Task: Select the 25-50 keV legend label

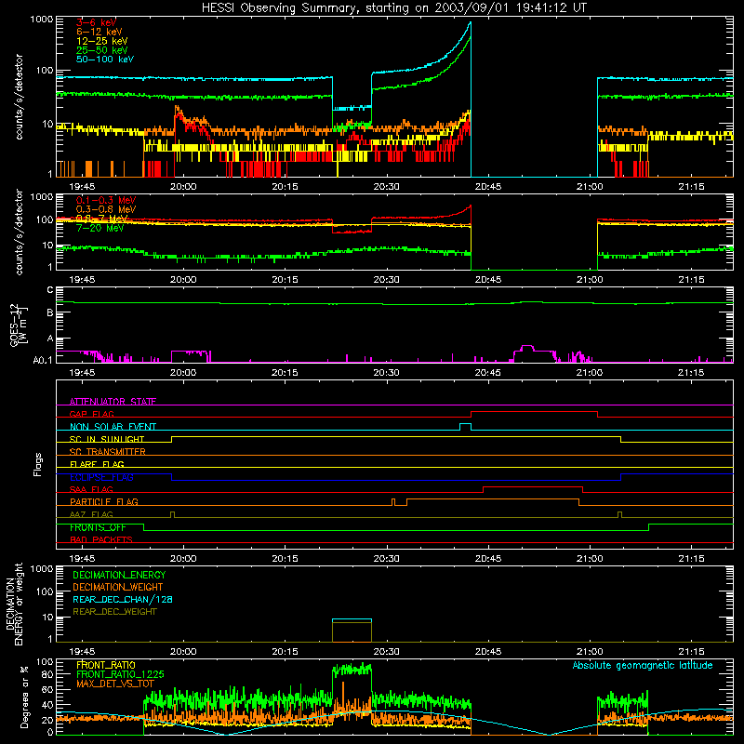Action: 102,50
